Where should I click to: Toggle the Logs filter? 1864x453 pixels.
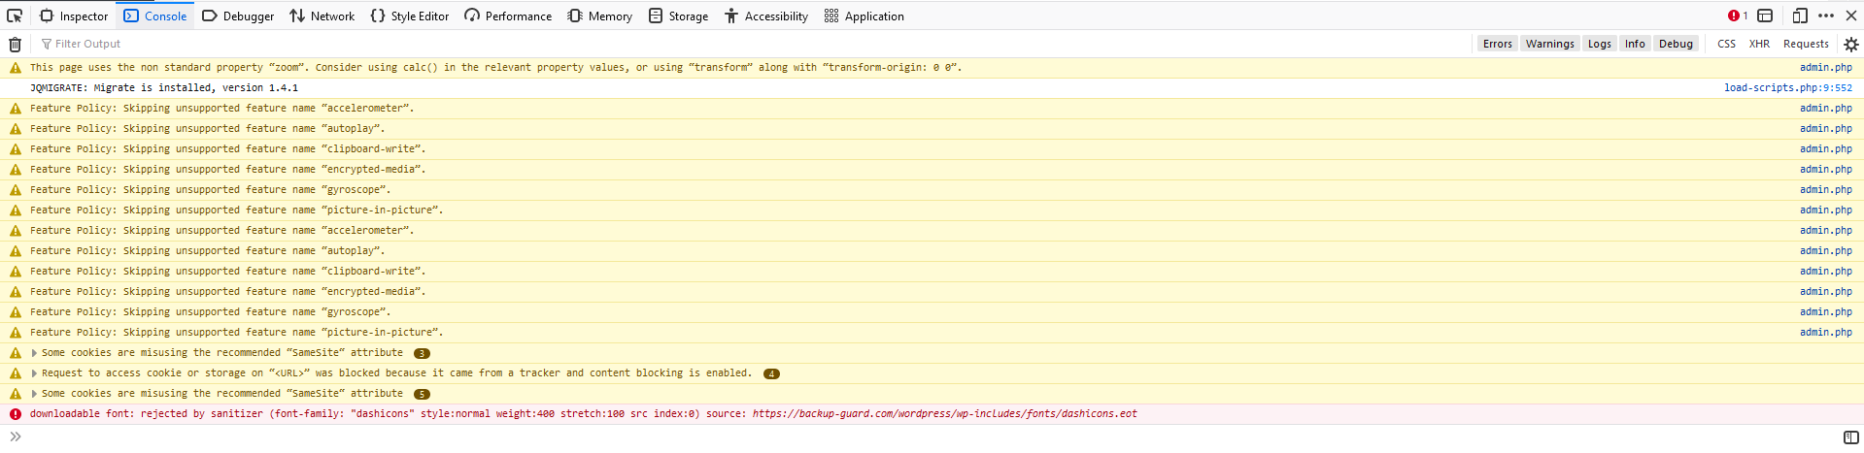click(x=1599, y=44)
